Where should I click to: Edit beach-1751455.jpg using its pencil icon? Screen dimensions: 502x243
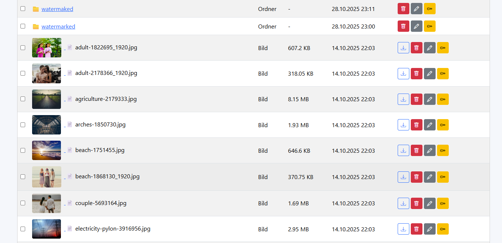[429, 151]
